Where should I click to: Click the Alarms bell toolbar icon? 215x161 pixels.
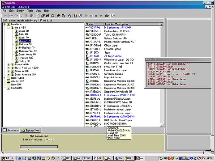52,16
